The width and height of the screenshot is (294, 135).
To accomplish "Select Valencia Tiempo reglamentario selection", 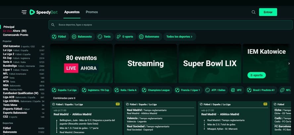I will coord(145,120).
